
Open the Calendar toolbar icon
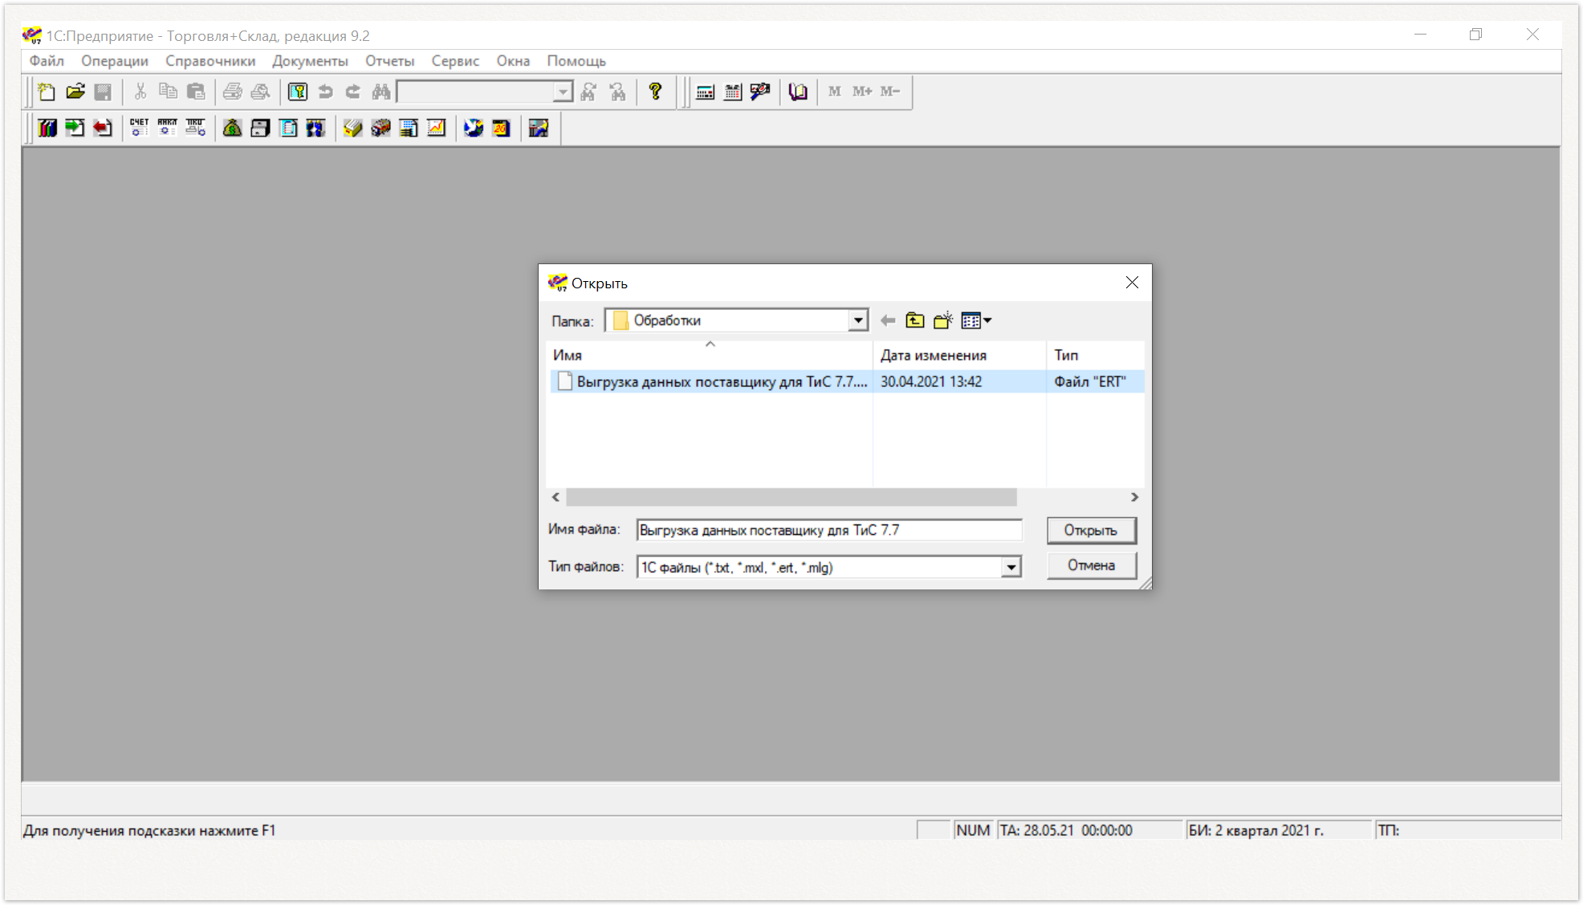tap(732, 92)
